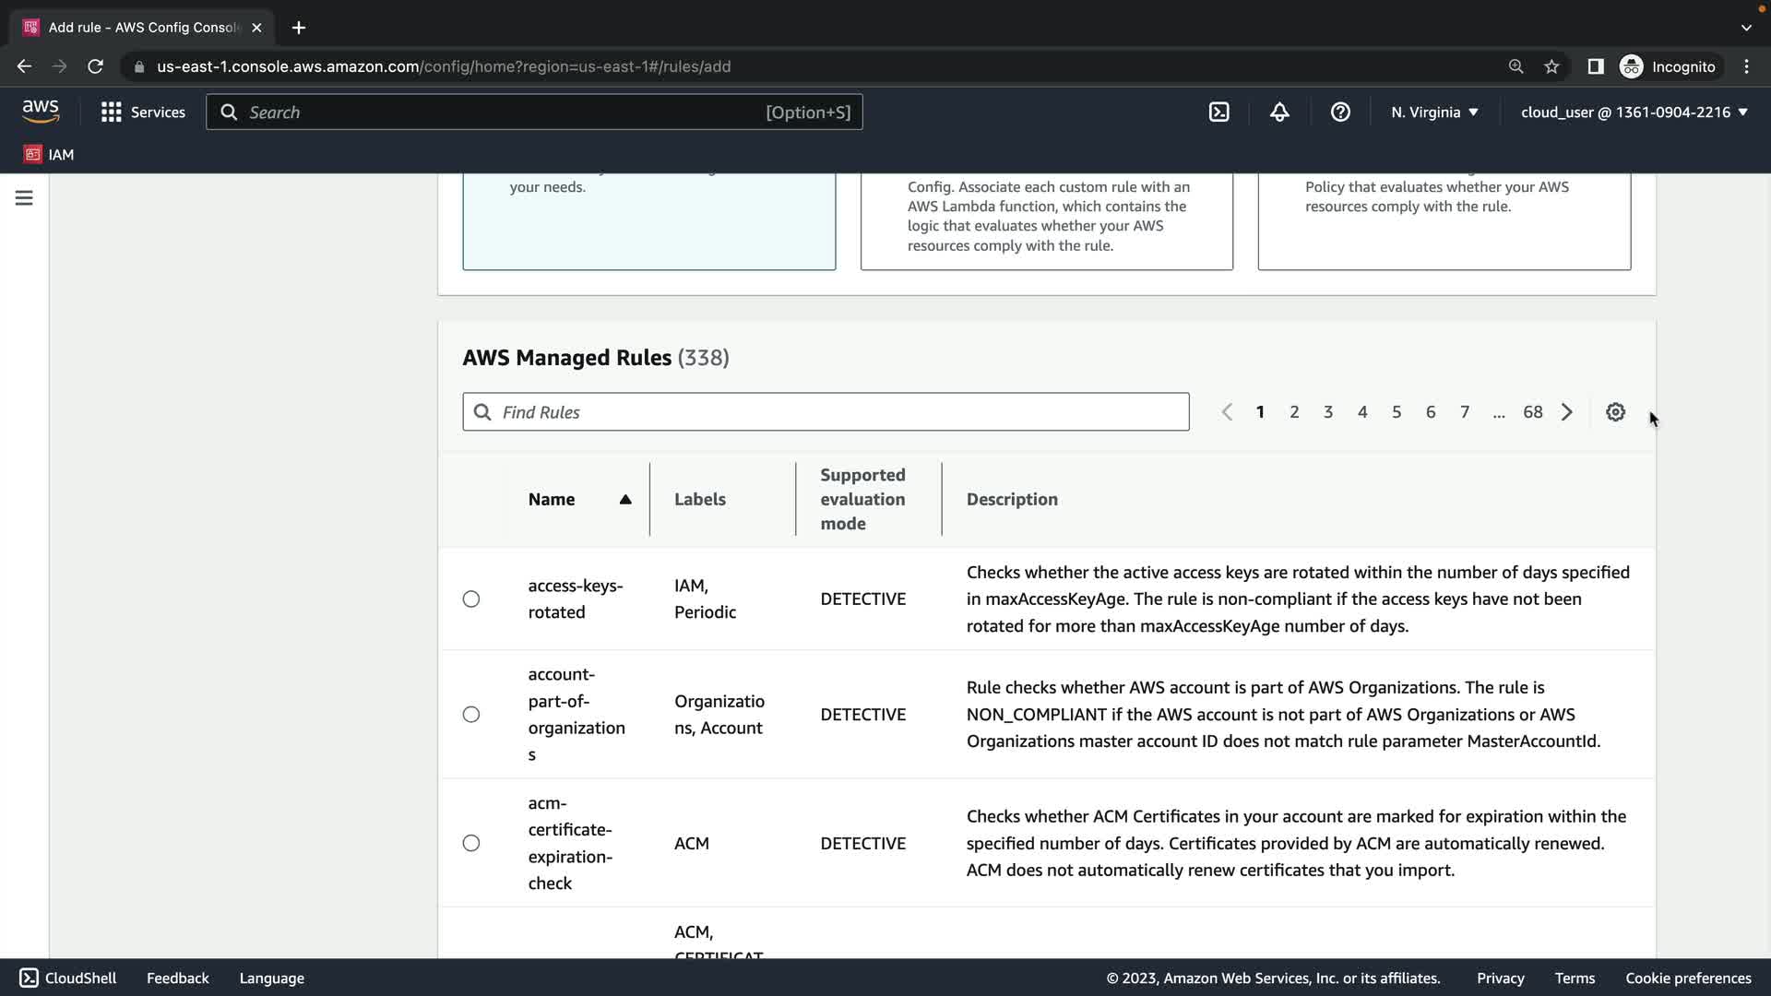Open the notifications bell
The height and width of the screenshot is (996, 1771).
1279,113
